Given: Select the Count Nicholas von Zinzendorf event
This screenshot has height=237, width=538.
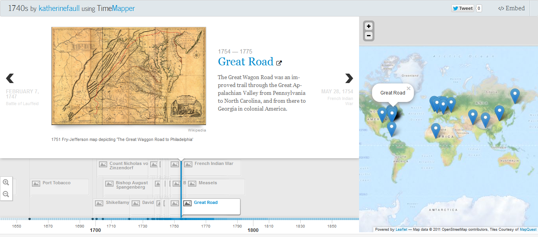Looking at the screenshot, I should click(x=123, y=167).
